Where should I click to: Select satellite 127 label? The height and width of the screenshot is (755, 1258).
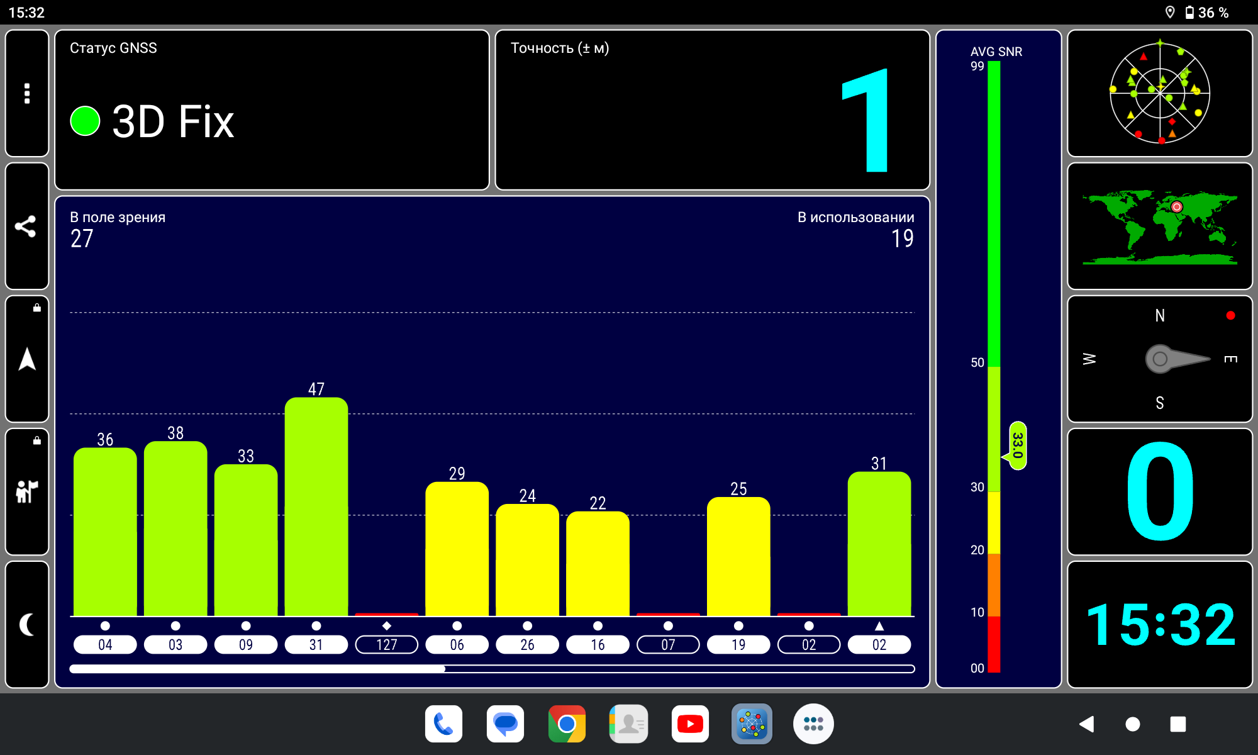click(387, 645)
